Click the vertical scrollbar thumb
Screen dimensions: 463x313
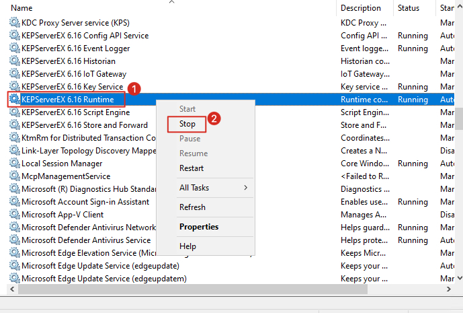[x=459, y=118]
